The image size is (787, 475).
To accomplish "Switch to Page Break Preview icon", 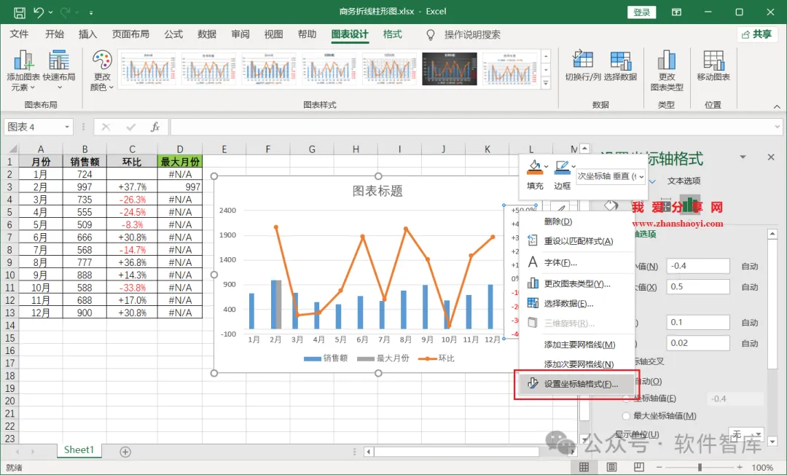I will [x=638, y=468].
